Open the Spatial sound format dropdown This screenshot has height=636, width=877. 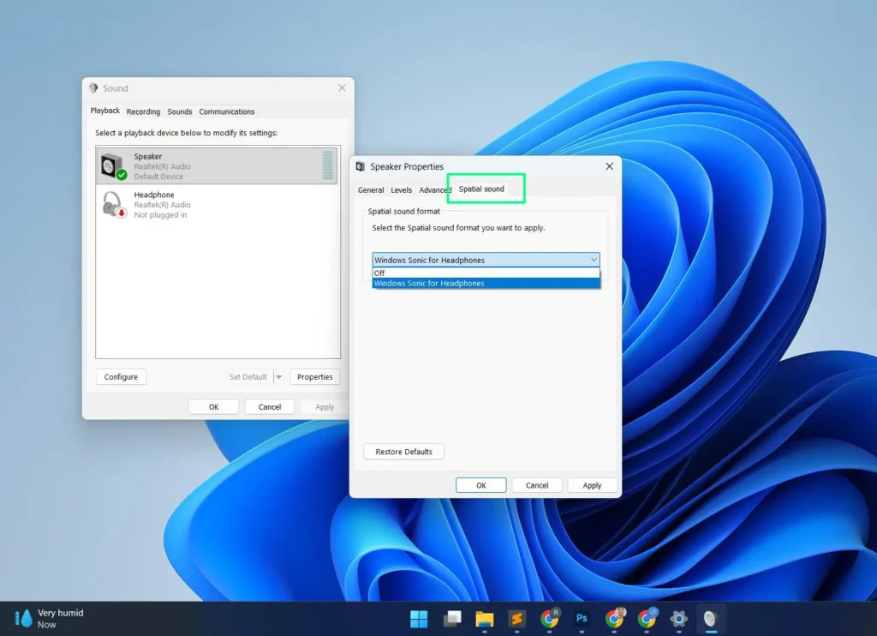tap(594, 259)
